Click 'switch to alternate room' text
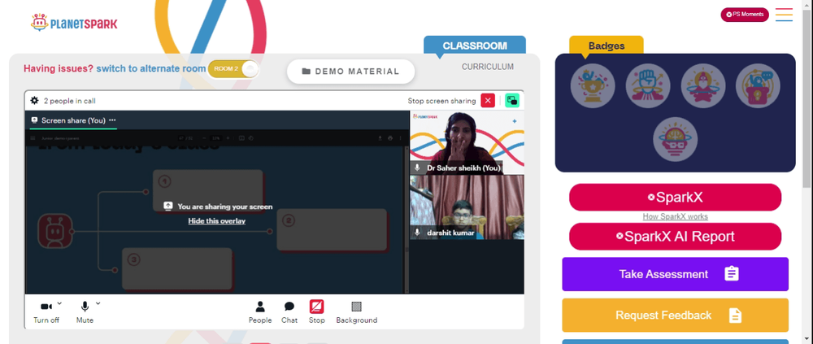Image resolution: width=813 pixels, height=344 pixels. (151, 68)
